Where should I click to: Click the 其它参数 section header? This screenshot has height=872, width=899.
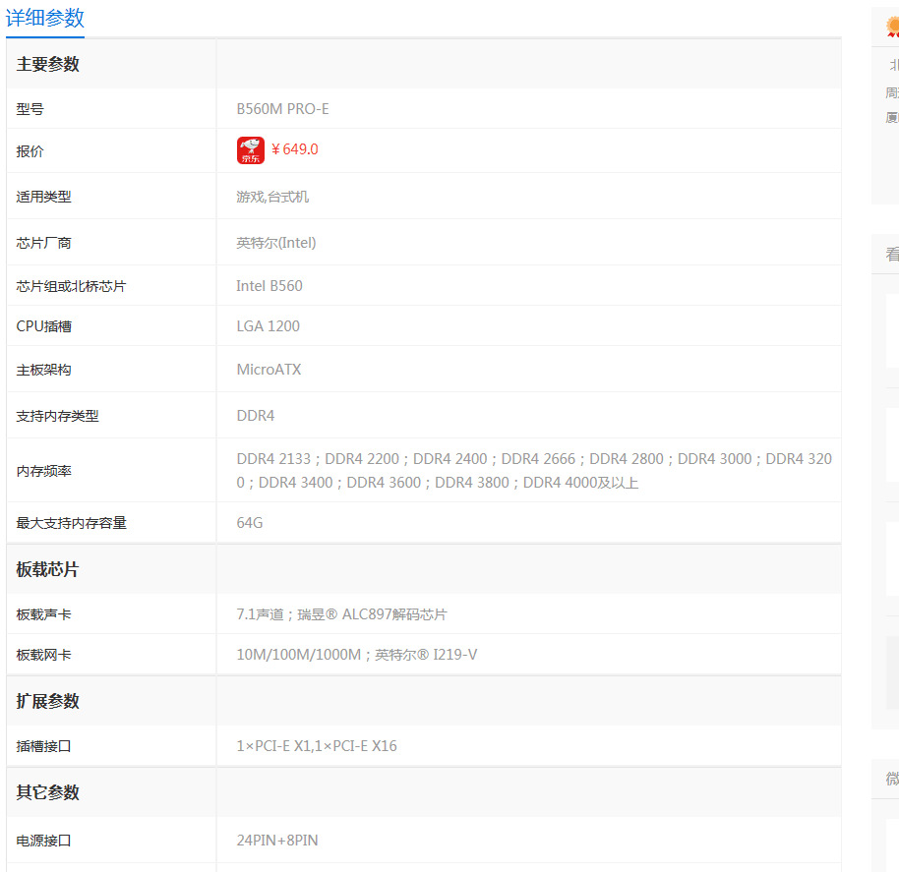coord(48,792)
